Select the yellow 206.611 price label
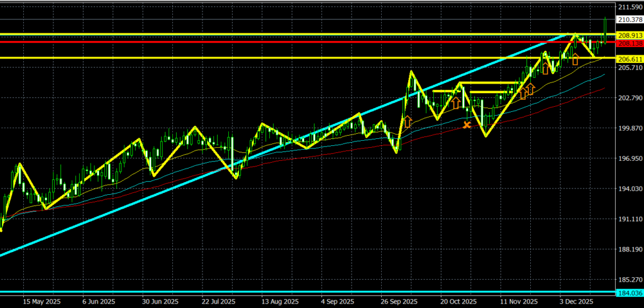This screenshot has width=644, height=308. [630, 57]
